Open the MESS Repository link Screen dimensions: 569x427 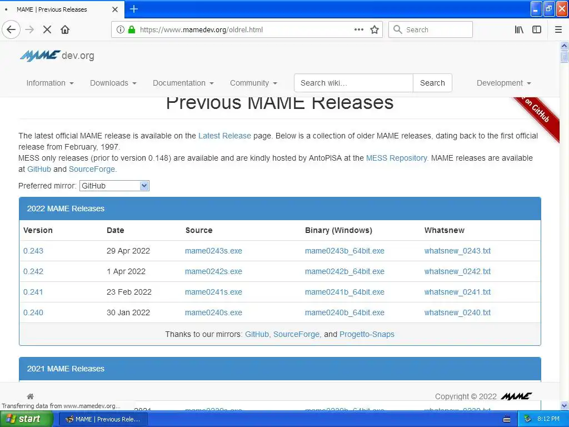397,158
